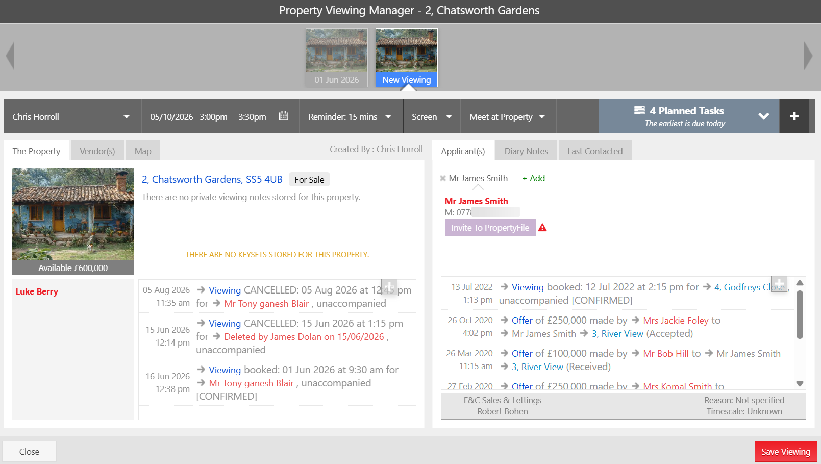Switch to the Map tab
The height and width of the screenshot is (464, 821).
coord(143,151)
